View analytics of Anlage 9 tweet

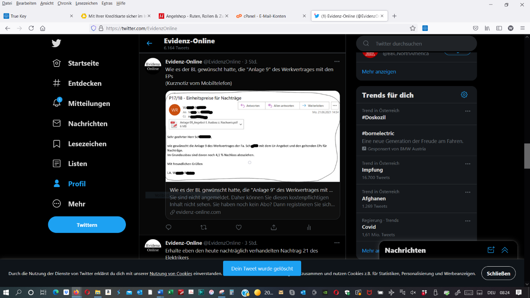pyautogui.click(x=309, y=227)
